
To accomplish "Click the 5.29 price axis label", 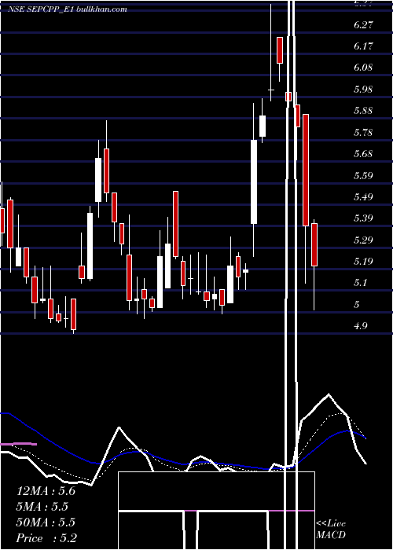I will 363,240.
